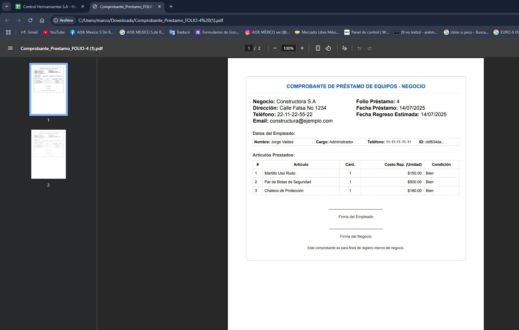
Task: Click the document title COMPROBANTE DE PRÉSTAMO
Action: pos(356,86)
